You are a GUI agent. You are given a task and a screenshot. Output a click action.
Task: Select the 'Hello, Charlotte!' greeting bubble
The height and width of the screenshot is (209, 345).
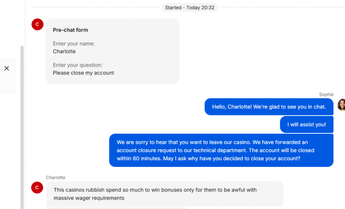point(269,107)
